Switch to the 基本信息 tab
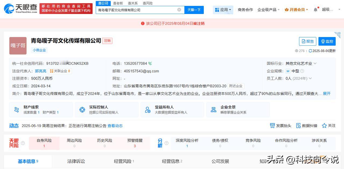Screen dimensions: 344x169 pos(28,161)
